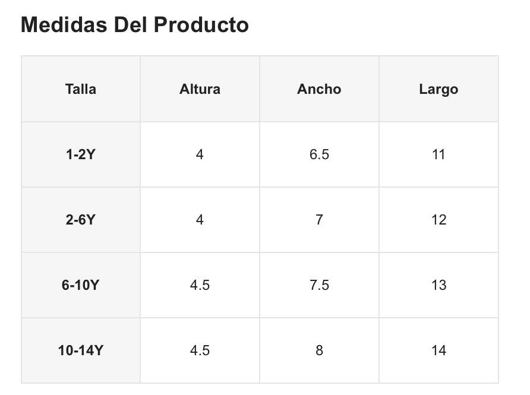The height and width of the screenshot is (395, 530).
Task: Click the Ancho column header
Action: coord(319,89)
